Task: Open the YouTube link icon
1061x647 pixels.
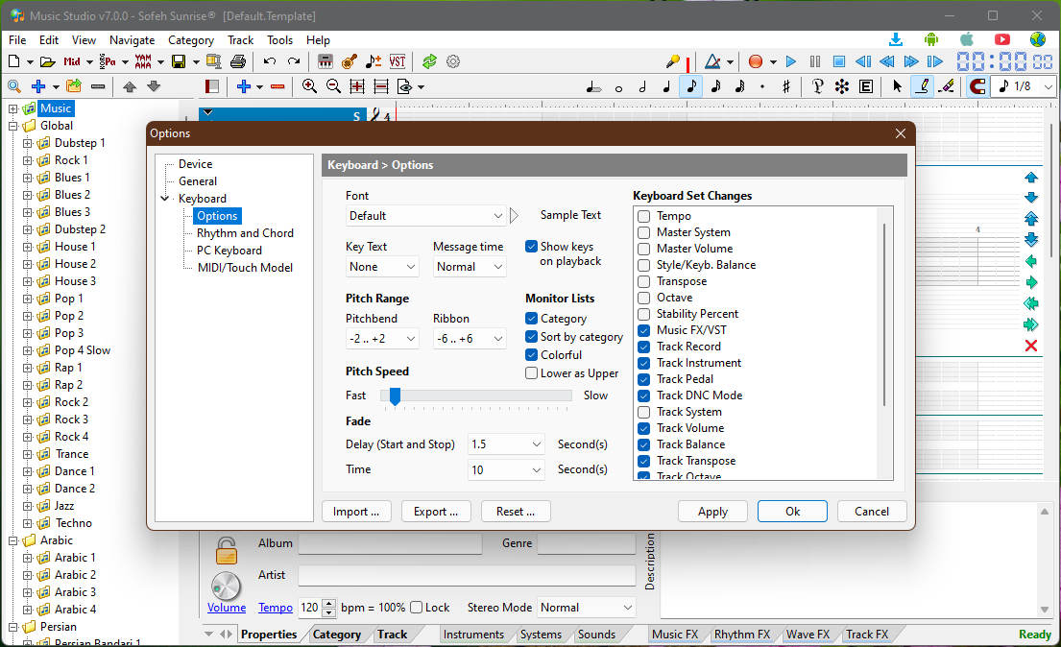Action: (x=1002, y=39)
